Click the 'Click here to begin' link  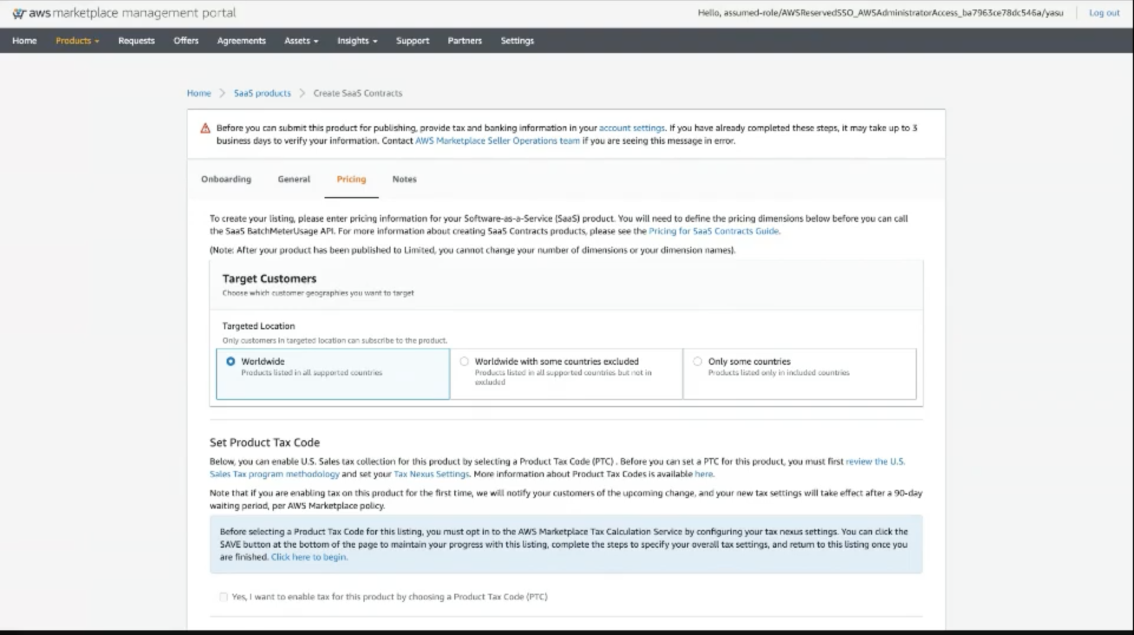(x=309, y=557)
